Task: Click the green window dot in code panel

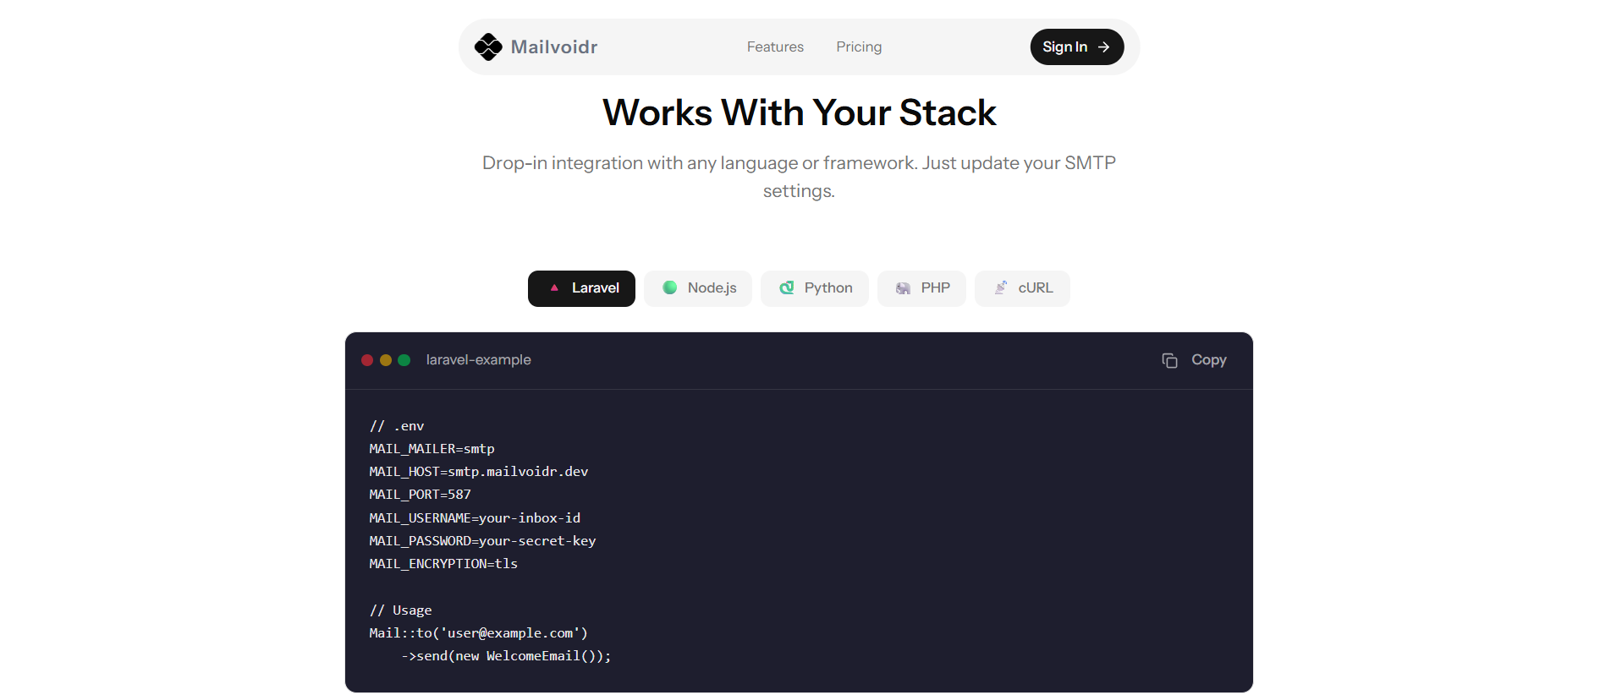Action: [x=404, y=360]
